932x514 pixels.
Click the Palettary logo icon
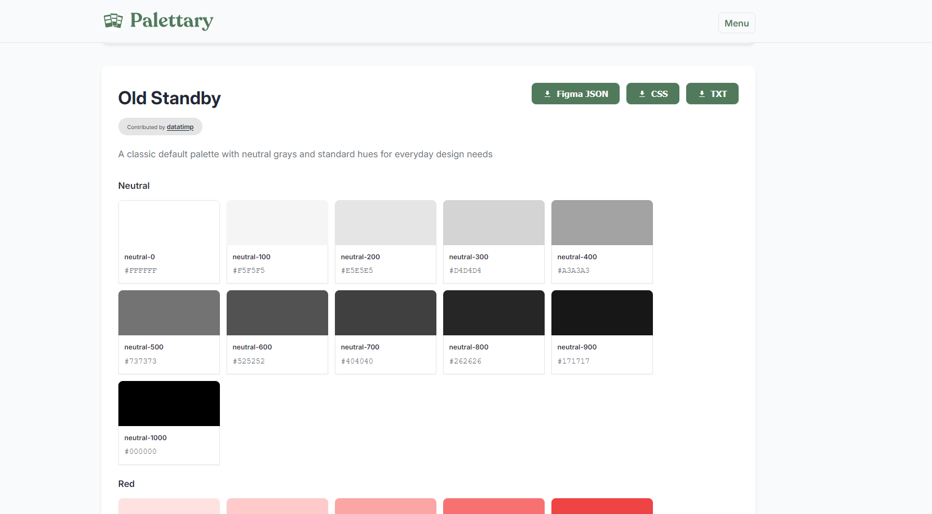(113, 20)
